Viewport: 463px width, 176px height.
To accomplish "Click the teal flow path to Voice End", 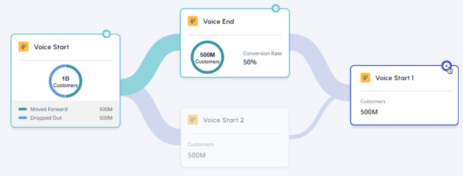I will click(150, 65).
